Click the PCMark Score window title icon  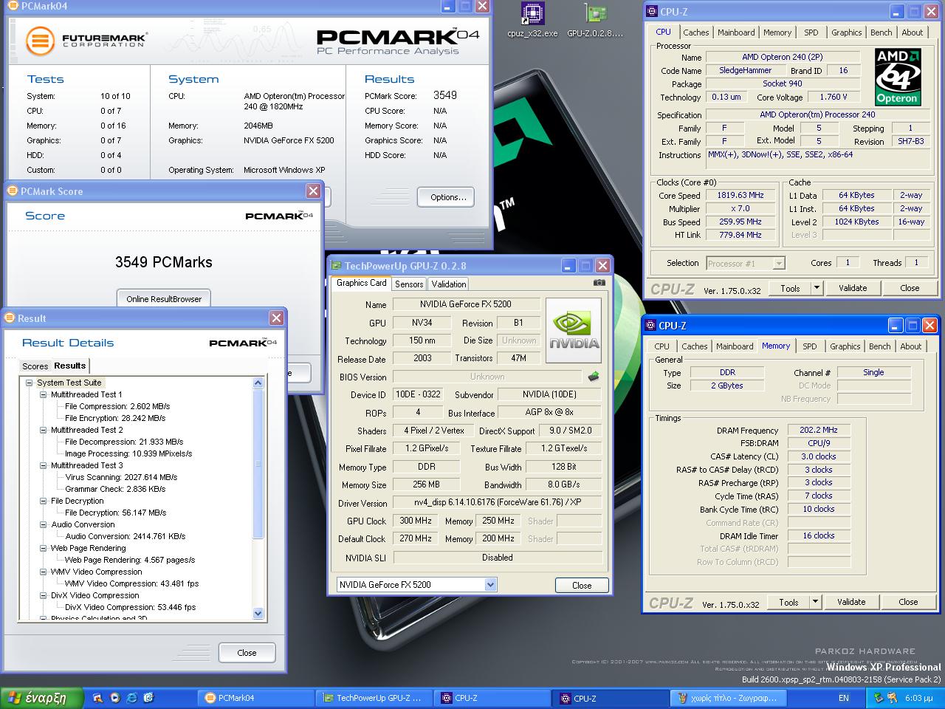(11, 191)
